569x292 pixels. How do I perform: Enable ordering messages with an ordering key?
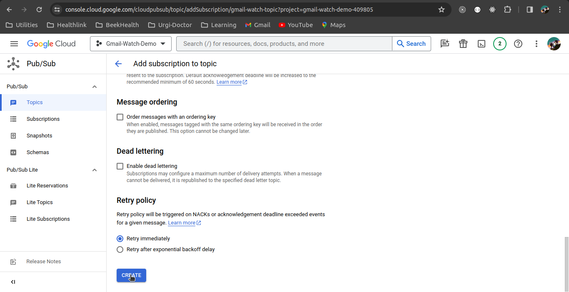[120, 117]
